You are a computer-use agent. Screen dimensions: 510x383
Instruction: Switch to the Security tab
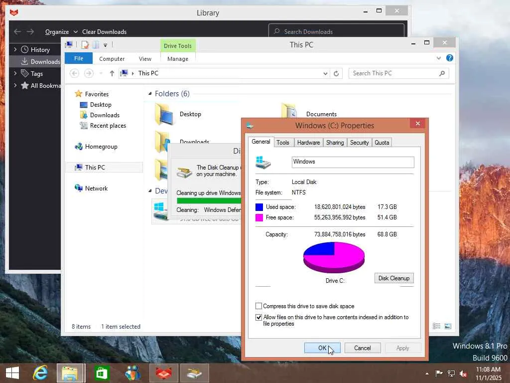point(360,143)
